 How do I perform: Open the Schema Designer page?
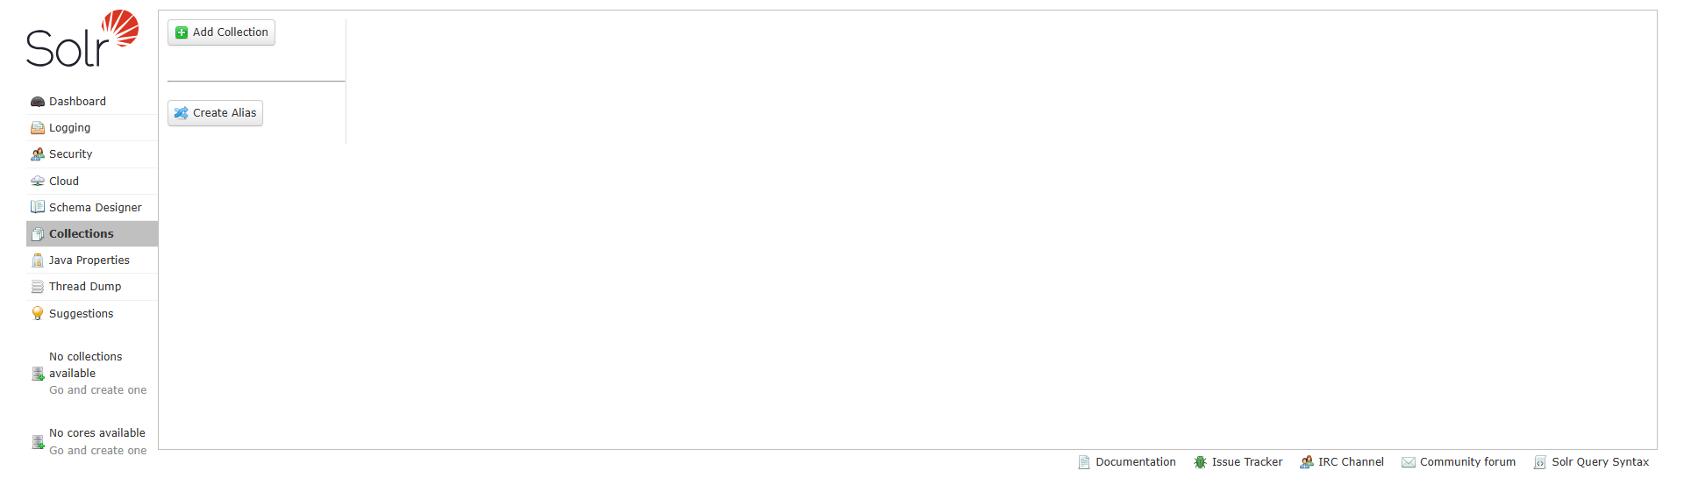(92, 207)
